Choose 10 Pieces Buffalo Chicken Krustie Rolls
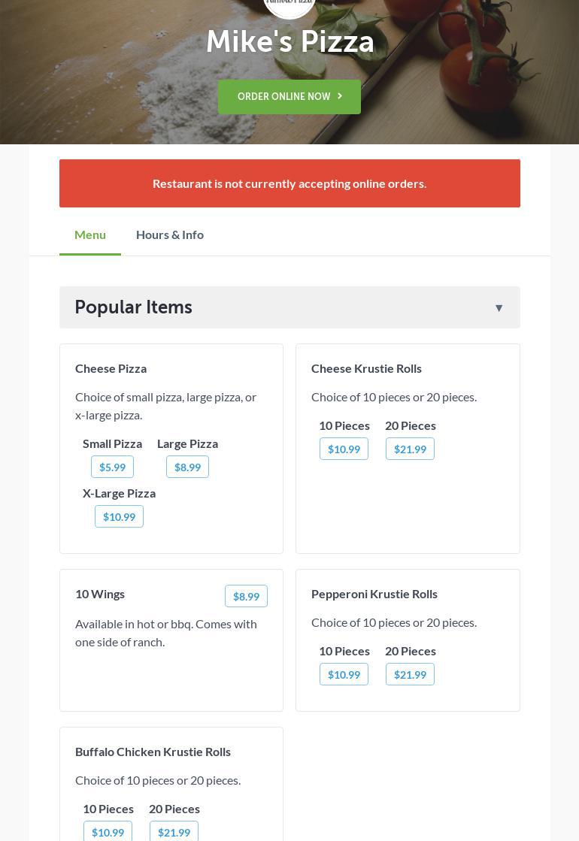The height and width of the screenshot is (841, 579). pyautogui.click(x=108, y=831)
